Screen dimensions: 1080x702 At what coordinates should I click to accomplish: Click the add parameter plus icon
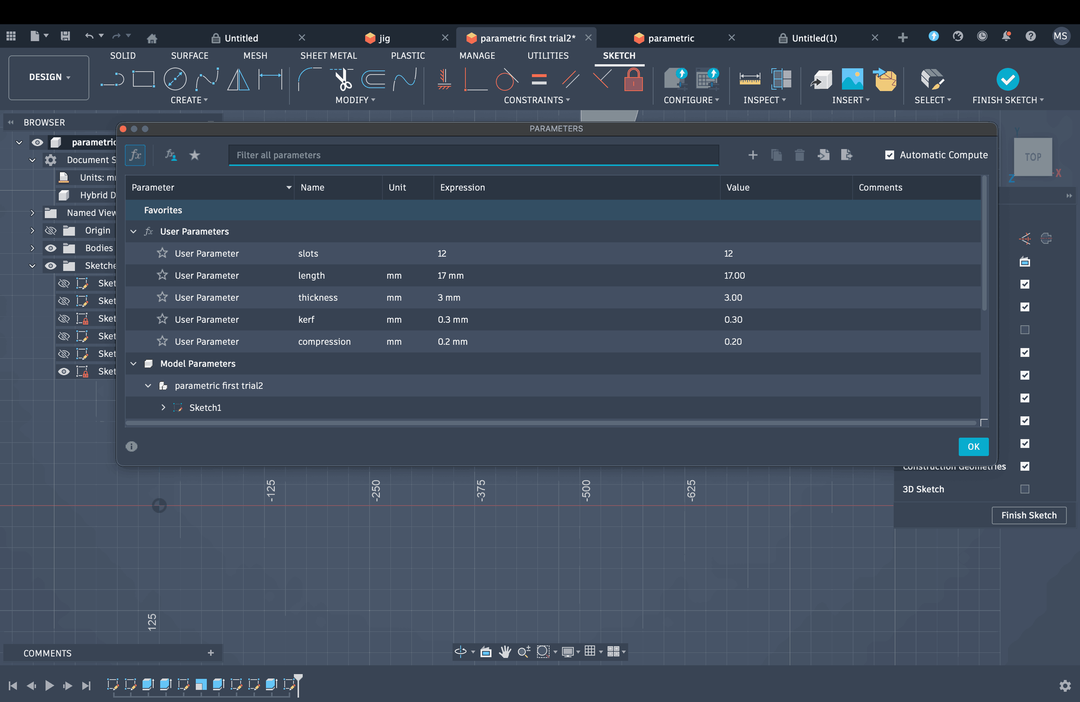coord(752,155)
